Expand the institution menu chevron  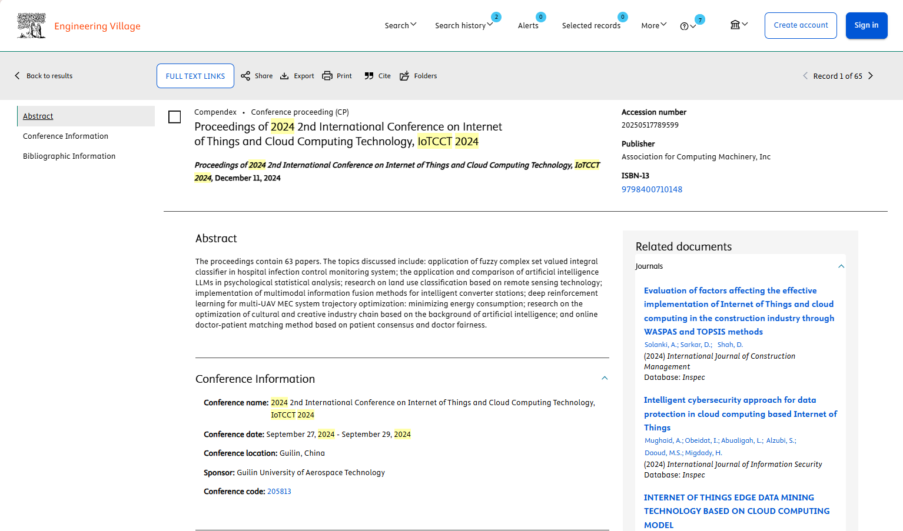[x=745, y=24]
